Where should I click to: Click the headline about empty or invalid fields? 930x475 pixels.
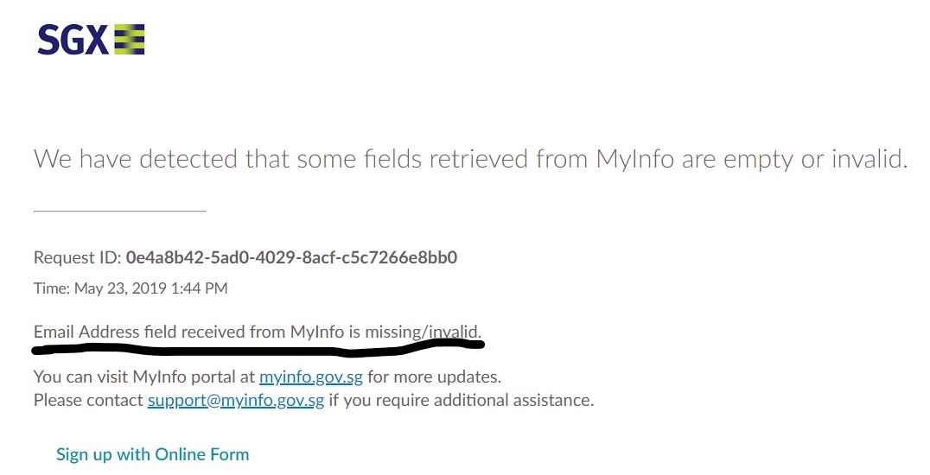470,159
